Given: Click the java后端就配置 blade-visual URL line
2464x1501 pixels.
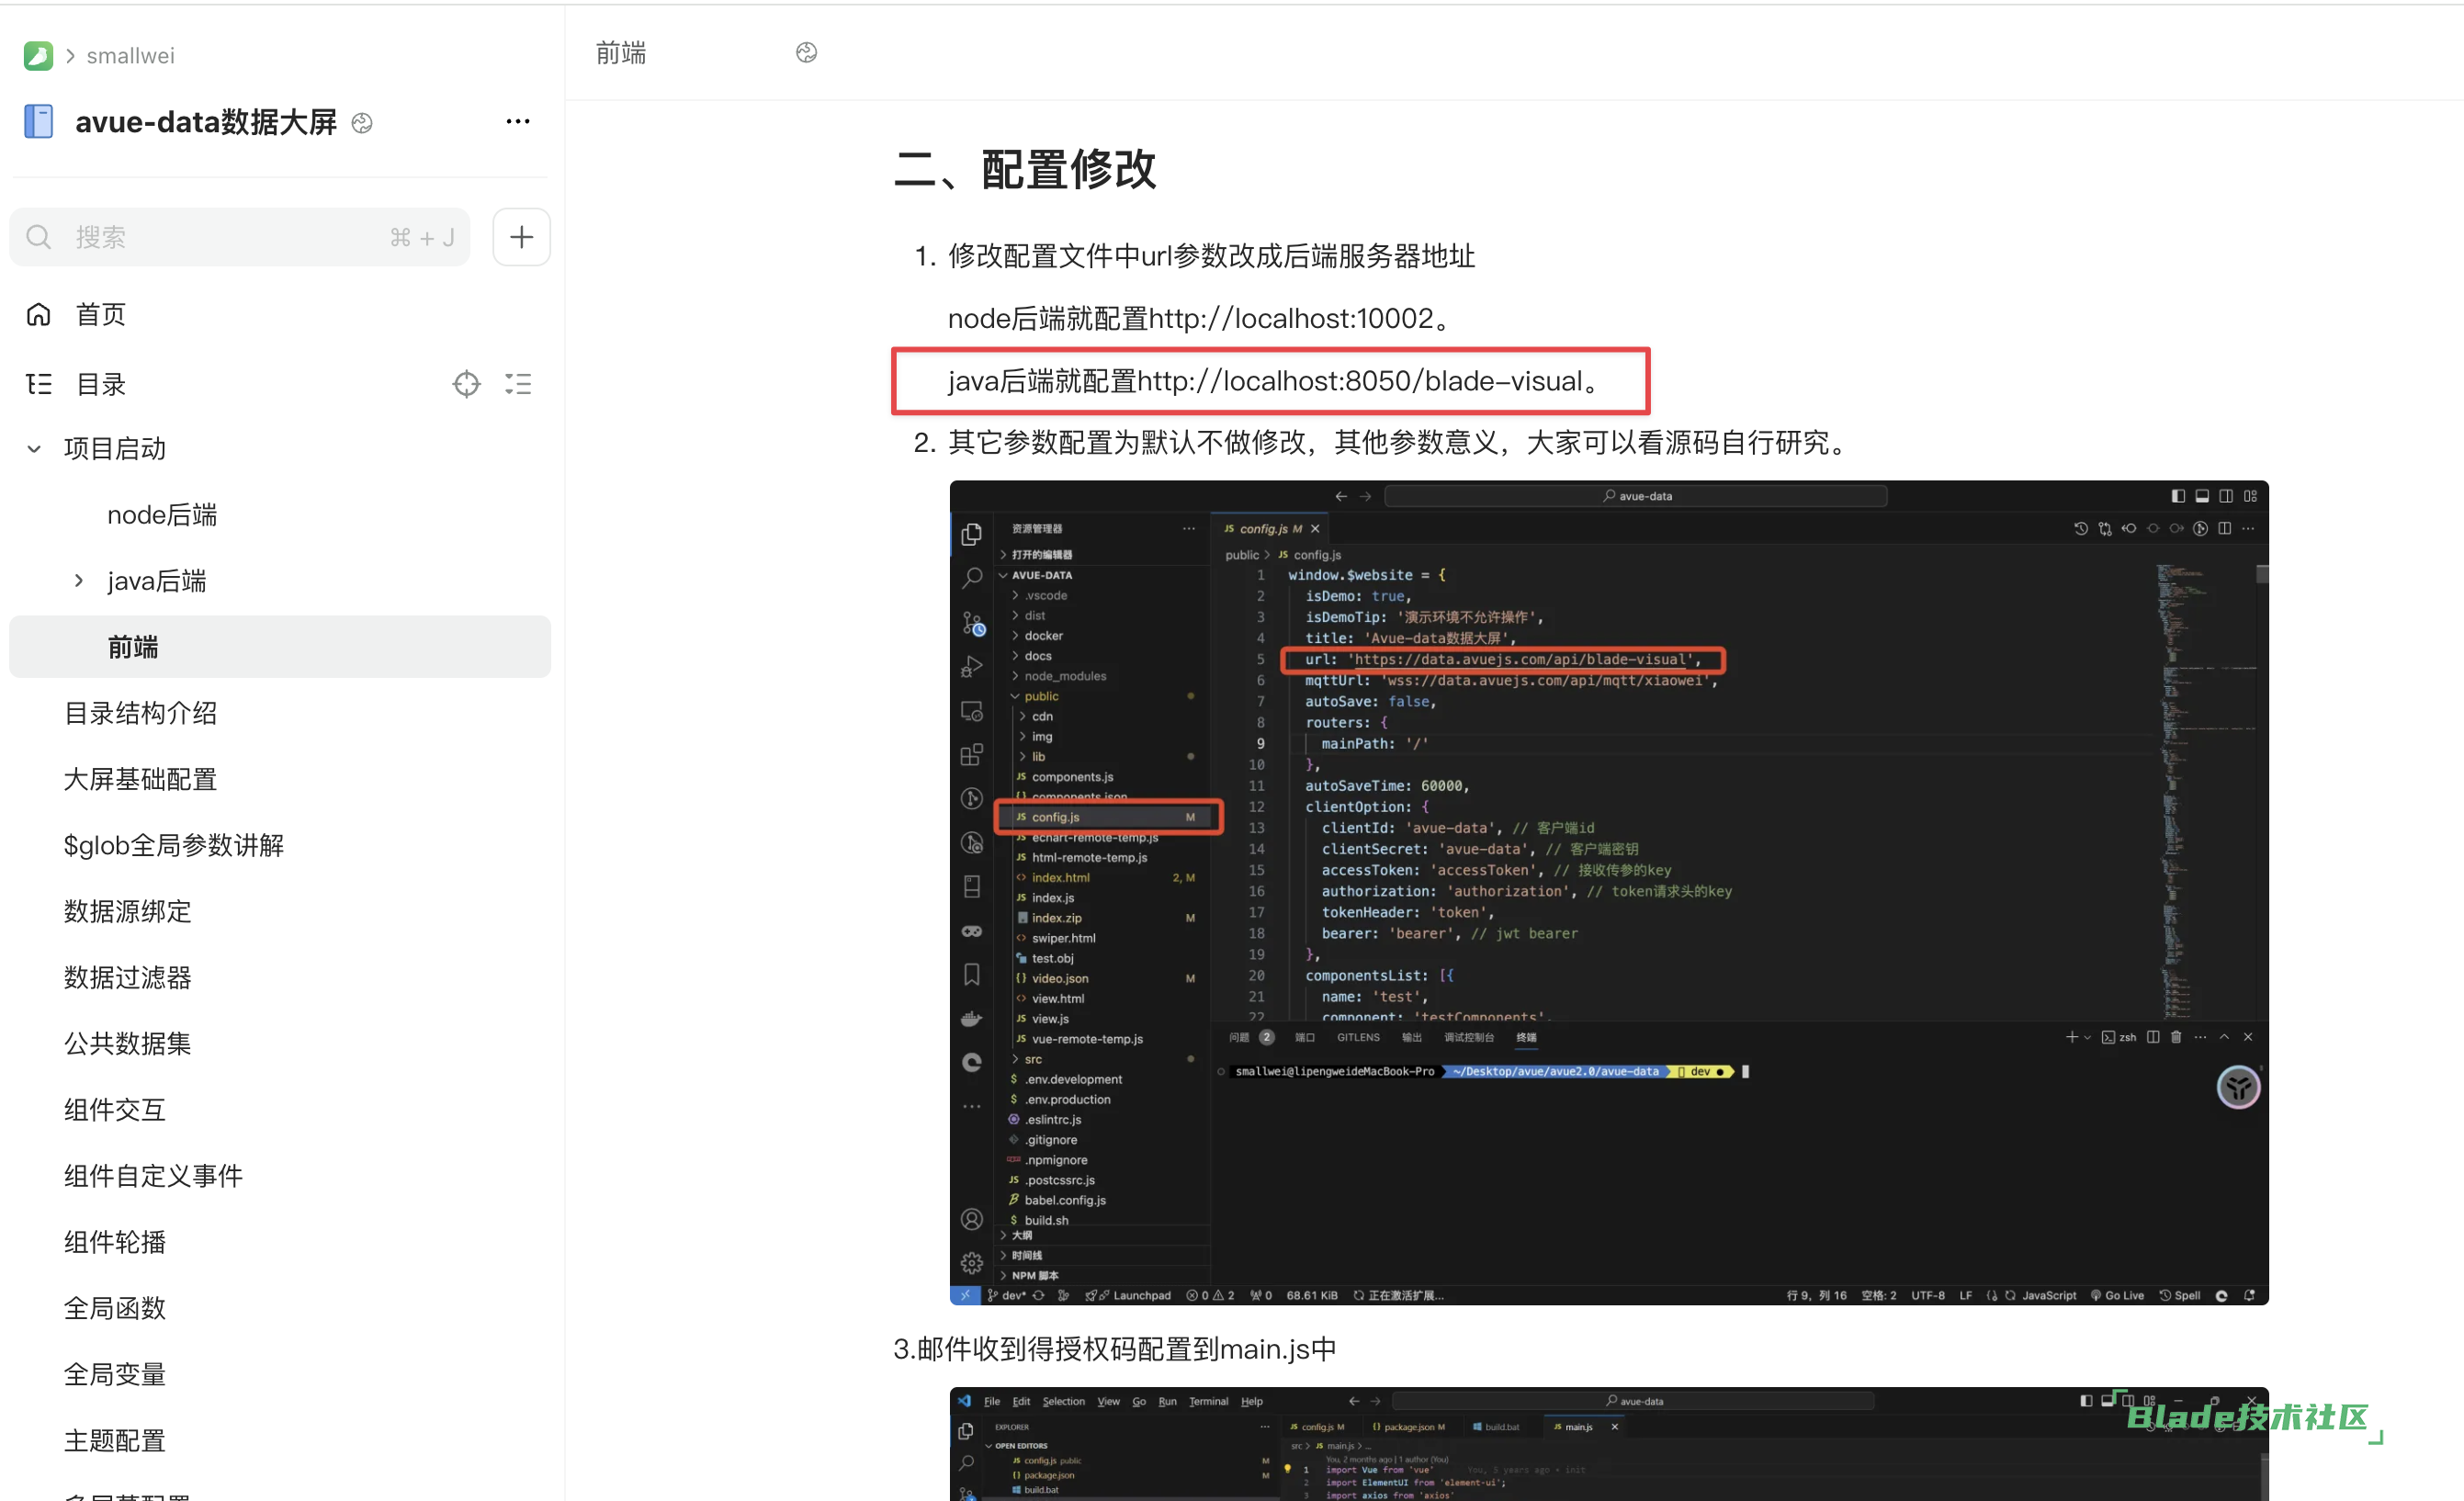Looking at the screenshot, I should (1275, 381).
